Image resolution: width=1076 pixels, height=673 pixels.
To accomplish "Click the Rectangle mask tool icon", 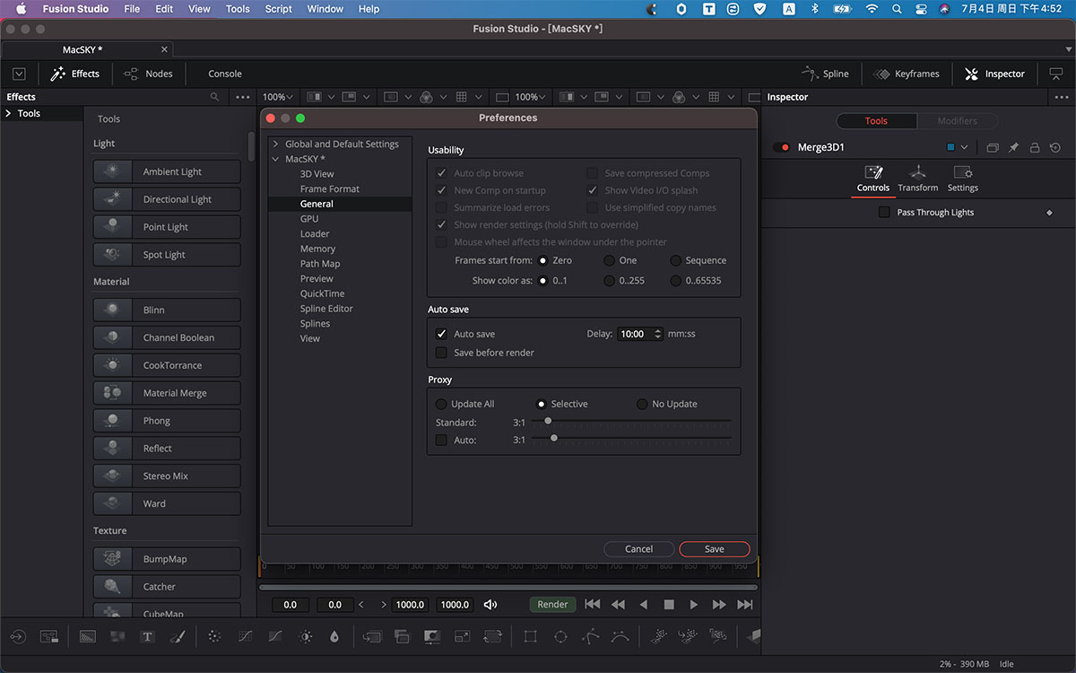I will coord(530,636).
